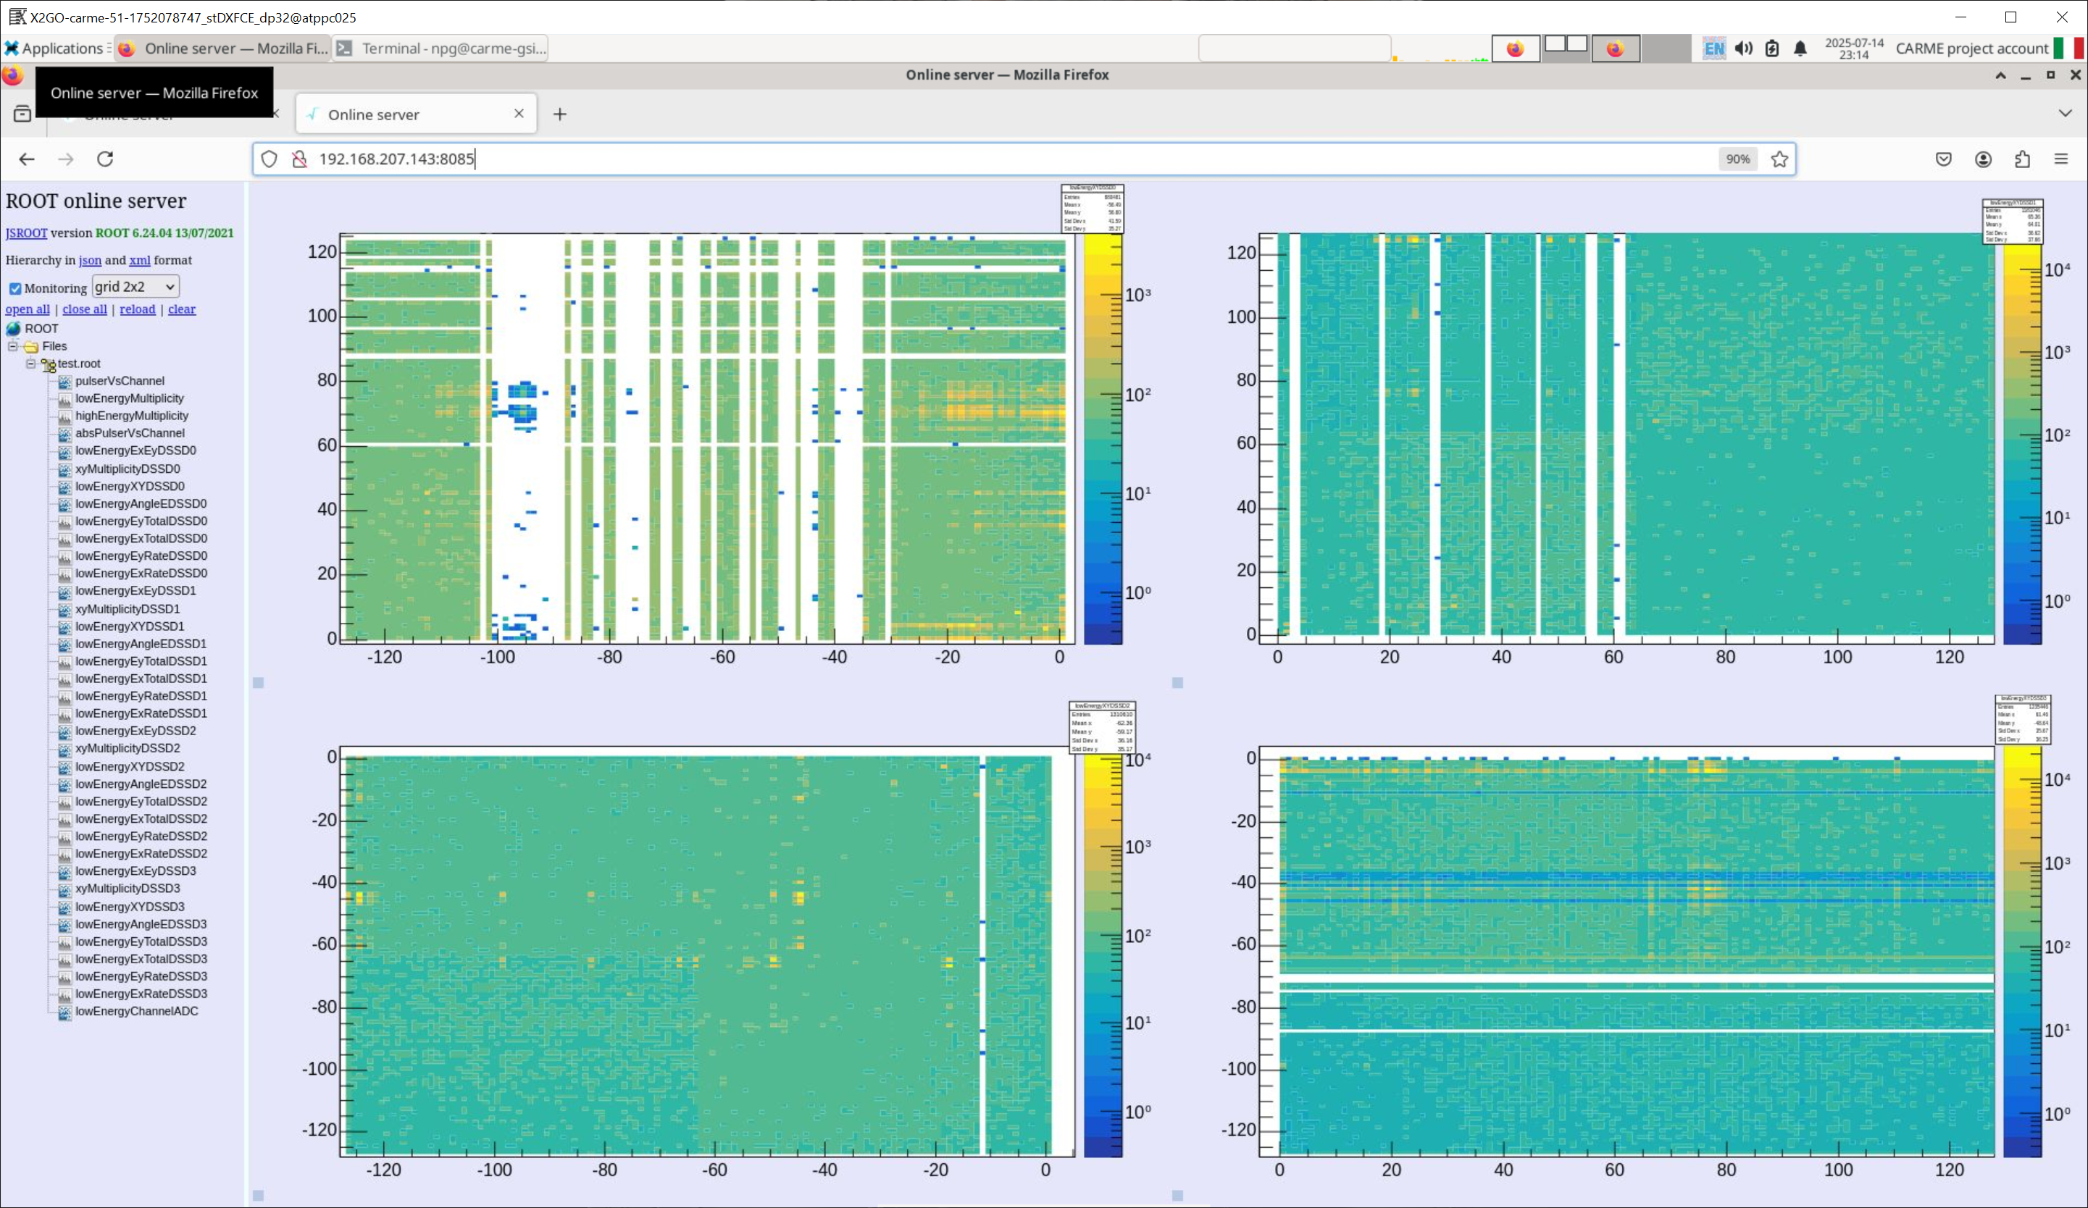Click the bookmark star icon
Screen dimensions: 2088x1208
click(x=1779, y=159)
